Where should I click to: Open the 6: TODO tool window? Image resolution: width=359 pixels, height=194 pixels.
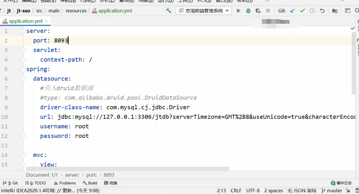36,183
